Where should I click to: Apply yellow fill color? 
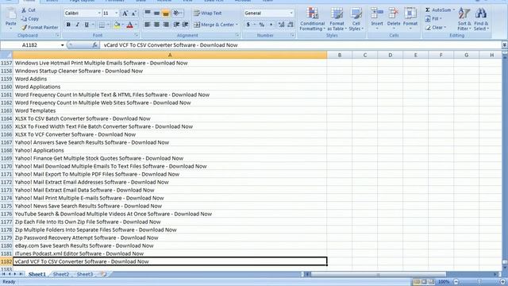tap(117, 25)
